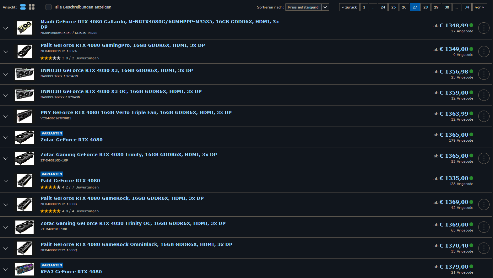Click '3.0 / 2 Bewertungen' for Palit GamingPro
Viewport: 493px width, 278px height.
point(80,58)
